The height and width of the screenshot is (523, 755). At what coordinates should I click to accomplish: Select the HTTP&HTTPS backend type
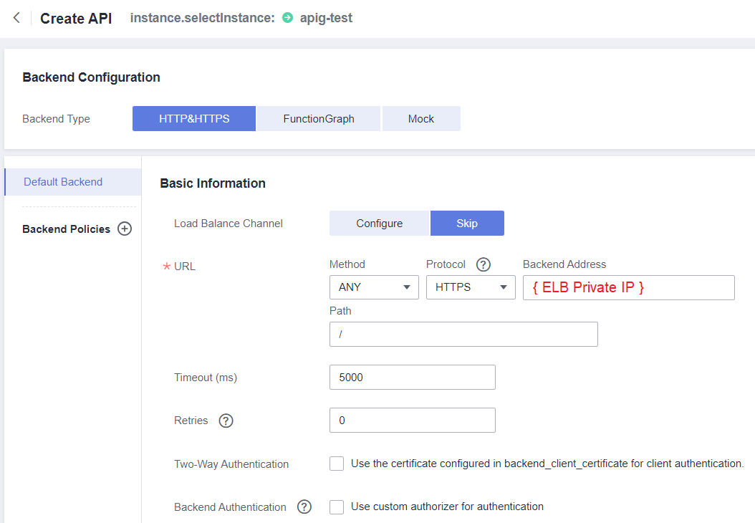[194, 119]
